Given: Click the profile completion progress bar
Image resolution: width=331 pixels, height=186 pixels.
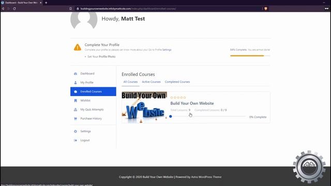Looking at the screenshot, I should pos(250,56).
